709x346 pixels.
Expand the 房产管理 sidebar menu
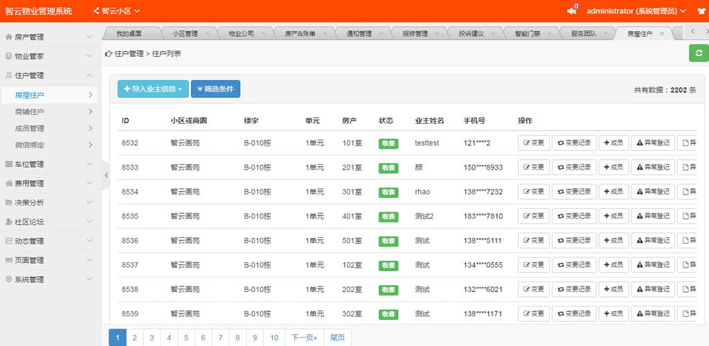click(48, 37)
